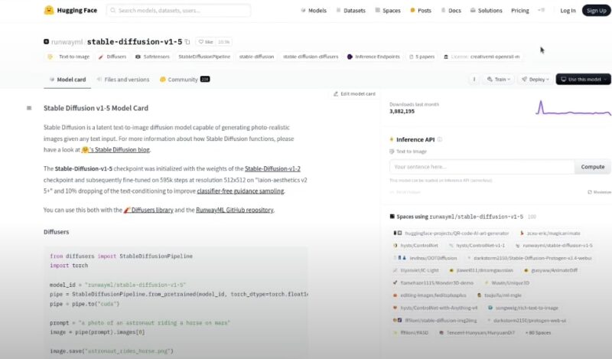Click the Inference API info icon
Viewport: 612px width, 359px height.
[x=440, y=140]
